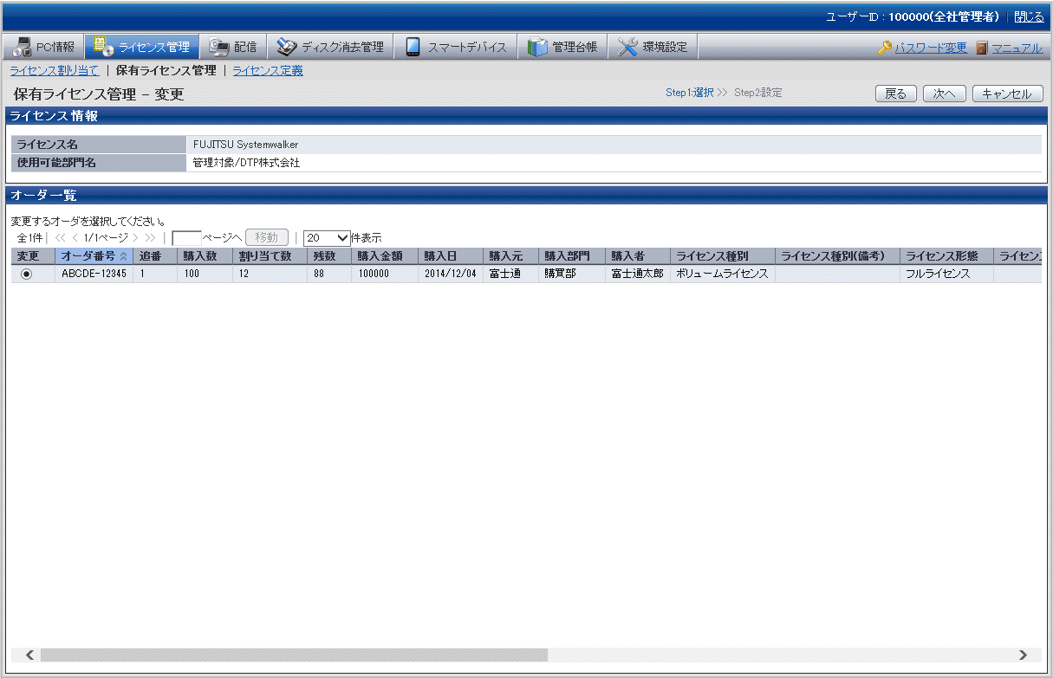Open the 配信 distribution icon tab
This screenshot has width=1053, height=678.
[x=219, y=47]
